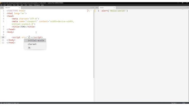Click the minimap in left editor pane
Screen dimensions: 189x106
pyautogui.click(x=89, y=11)
